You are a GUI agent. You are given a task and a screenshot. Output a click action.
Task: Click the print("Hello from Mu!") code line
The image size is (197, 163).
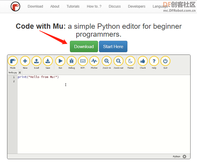click(x=38, y=77)
